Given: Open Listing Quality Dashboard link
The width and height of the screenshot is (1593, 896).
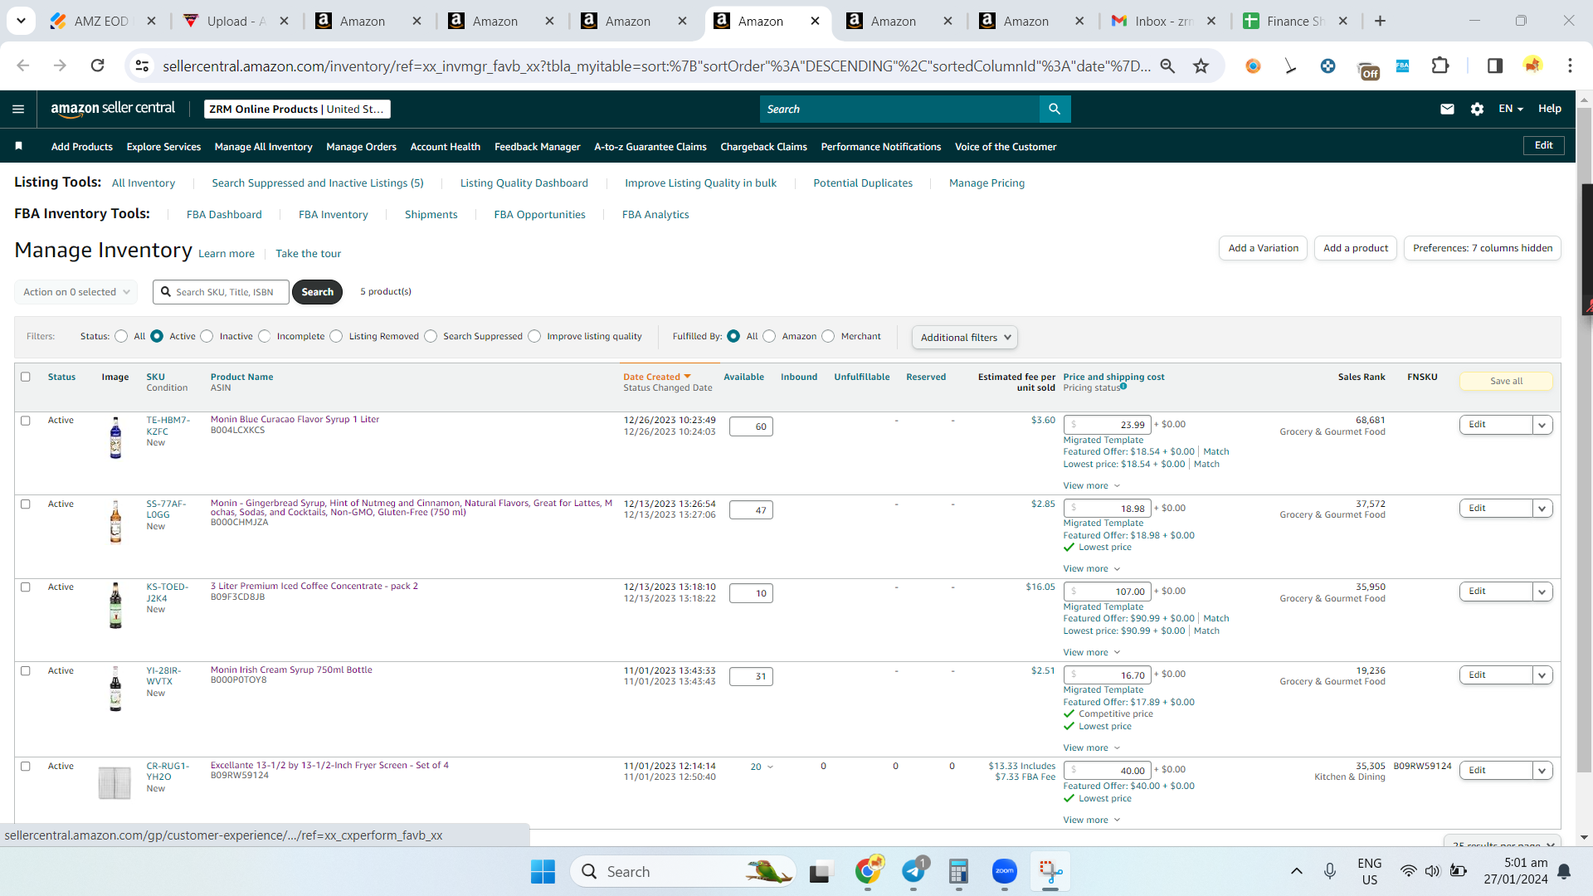Looking at the screenshot, I should 524,183.
